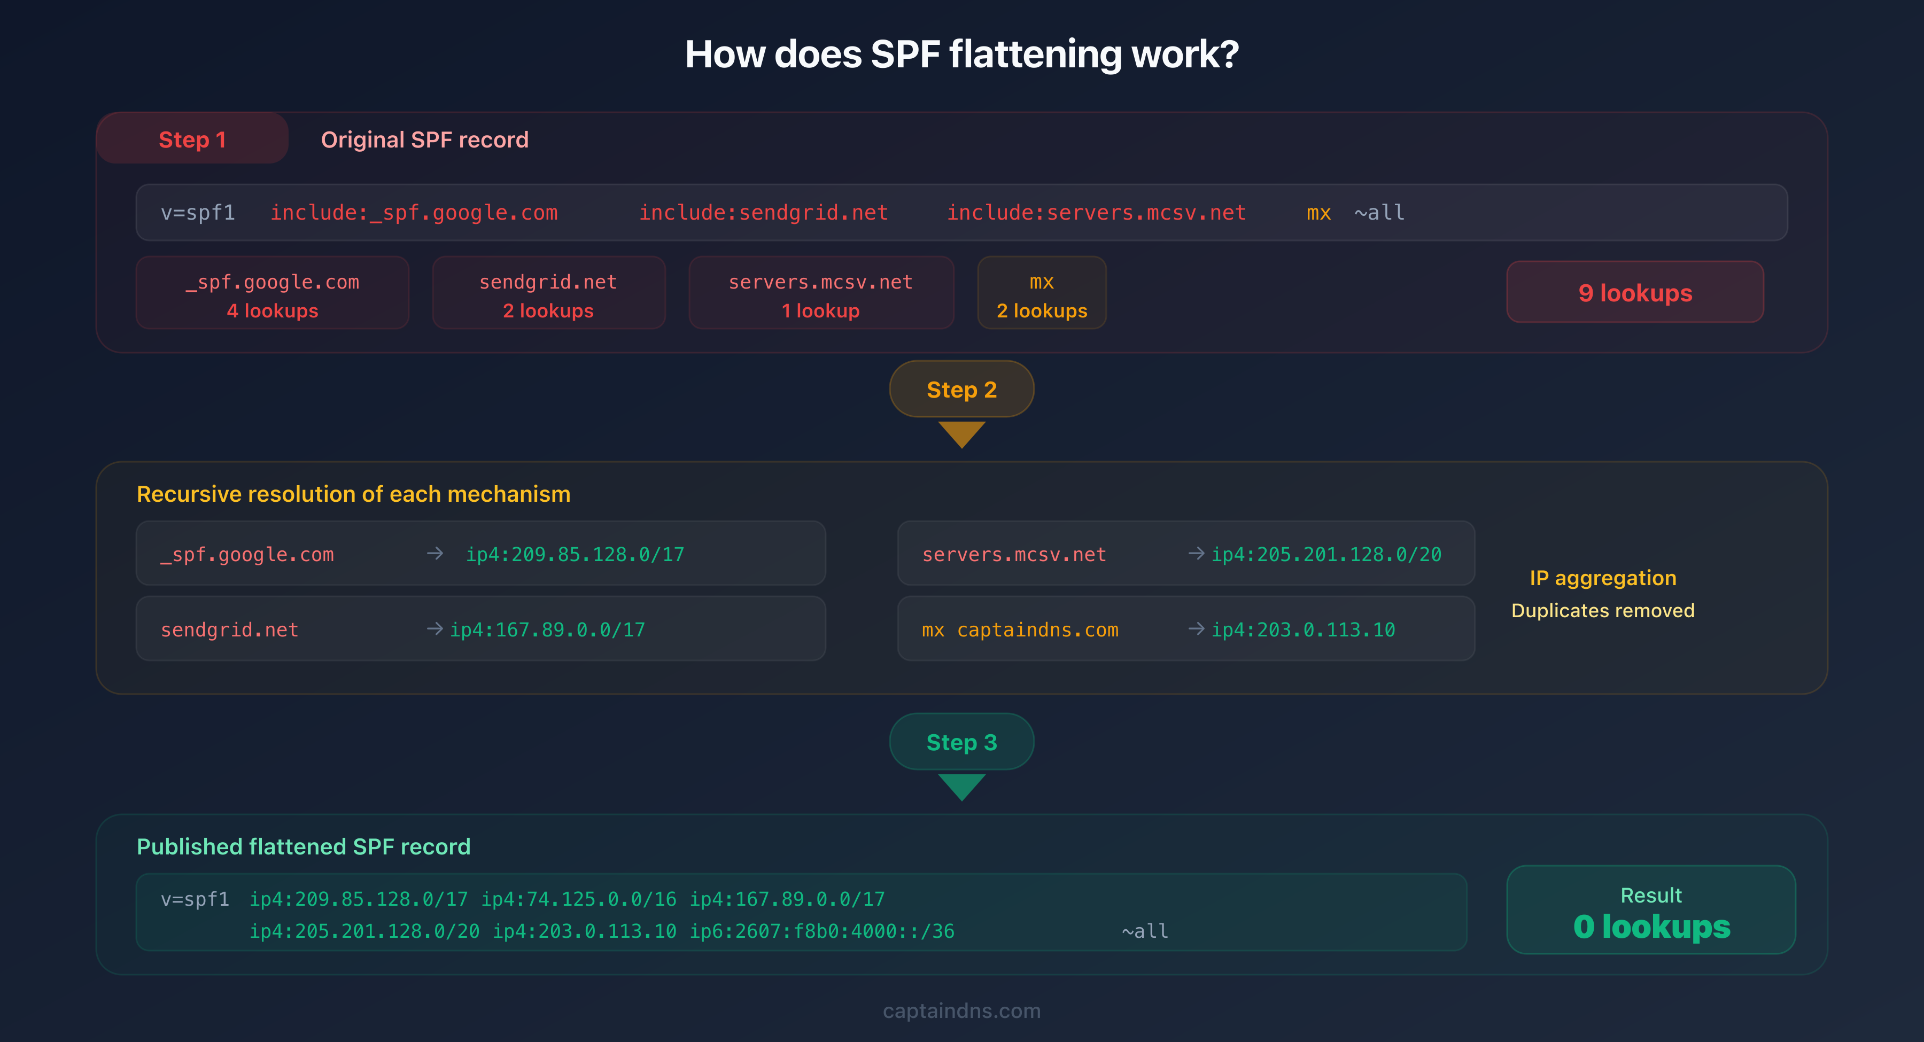Click the teal arrow below the Step 3 pill
The width and height of the screenshot is (1924, 1042).
(x=961, y=786)
